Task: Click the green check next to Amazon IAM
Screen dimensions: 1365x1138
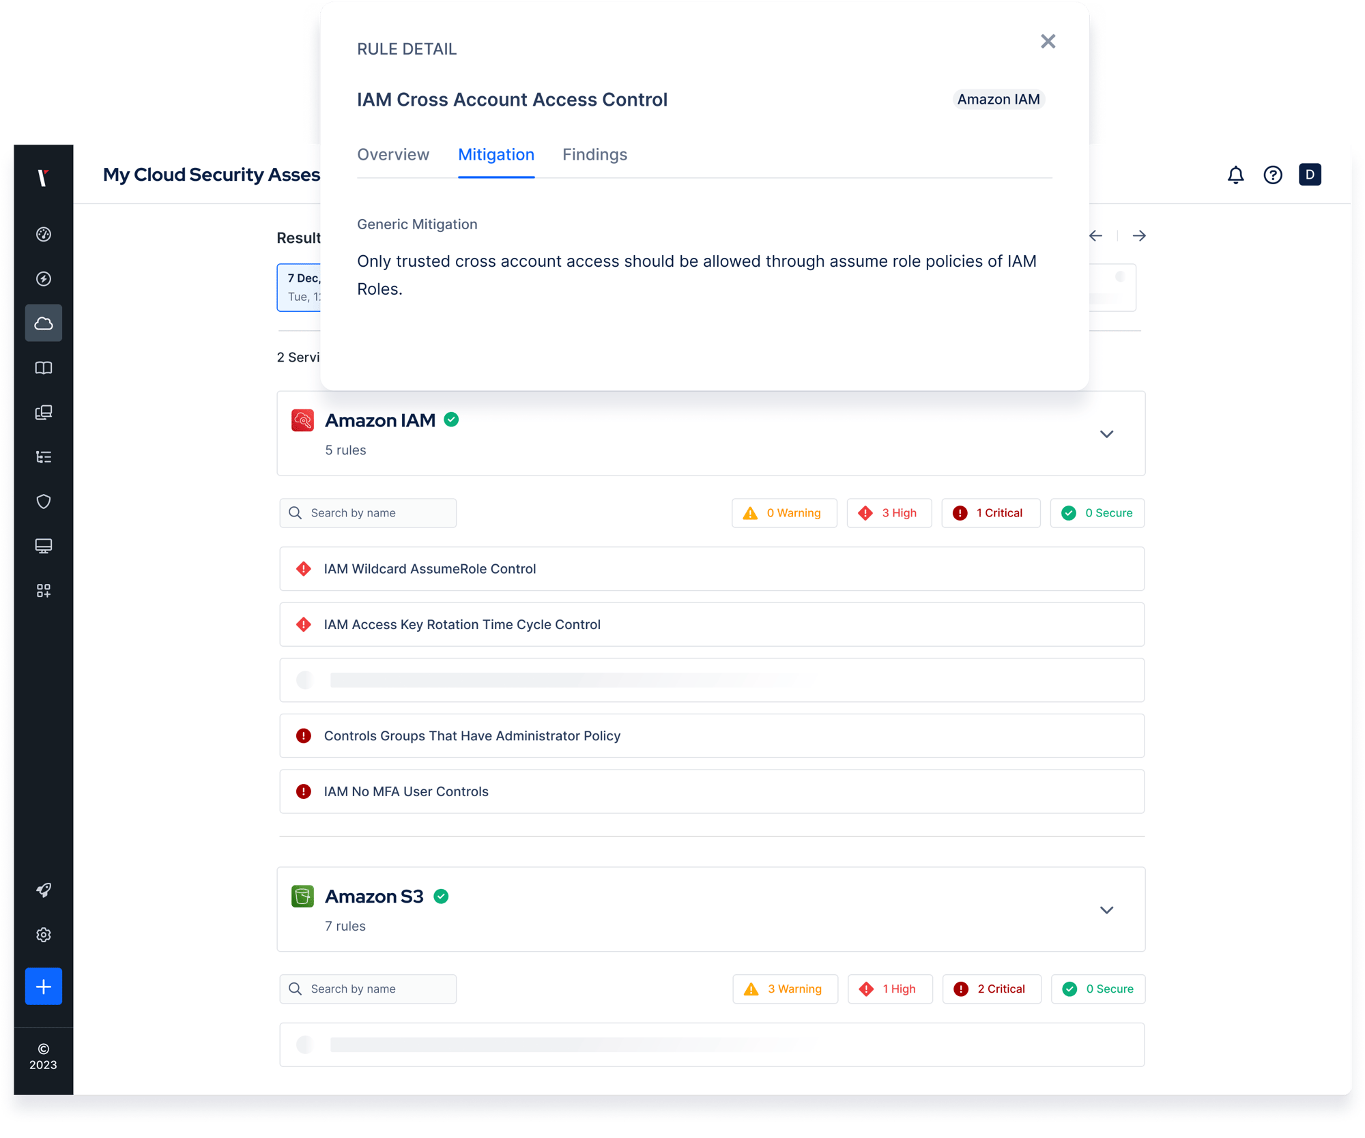Action: 451,420
